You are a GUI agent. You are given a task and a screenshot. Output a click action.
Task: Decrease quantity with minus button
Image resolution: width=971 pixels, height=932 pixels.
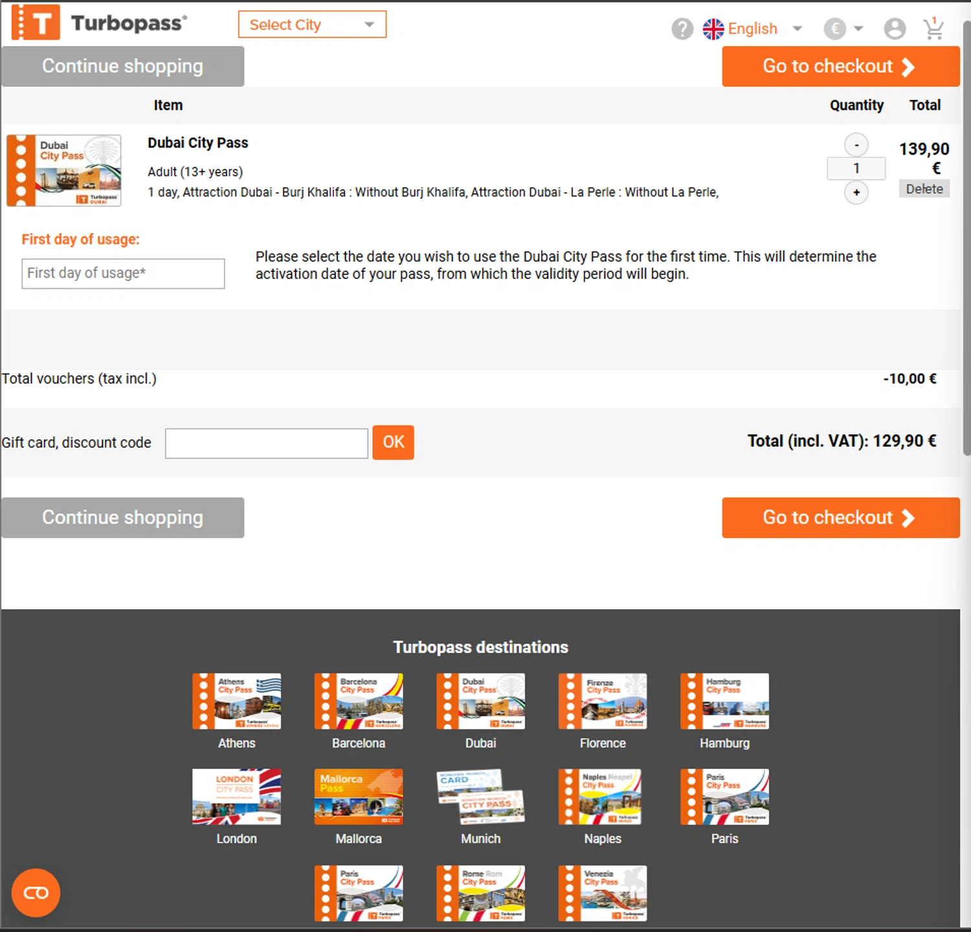pos(856,145)
